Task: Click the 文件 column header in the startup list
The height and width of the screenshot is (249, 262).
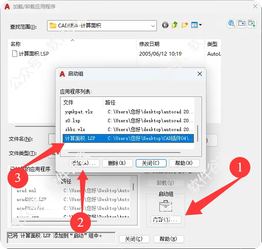Action: (69, 102)
